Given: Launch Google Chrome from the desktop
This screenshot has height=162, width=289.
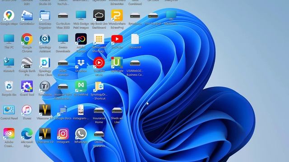Looking at the screenshot, I should (27, 39).
